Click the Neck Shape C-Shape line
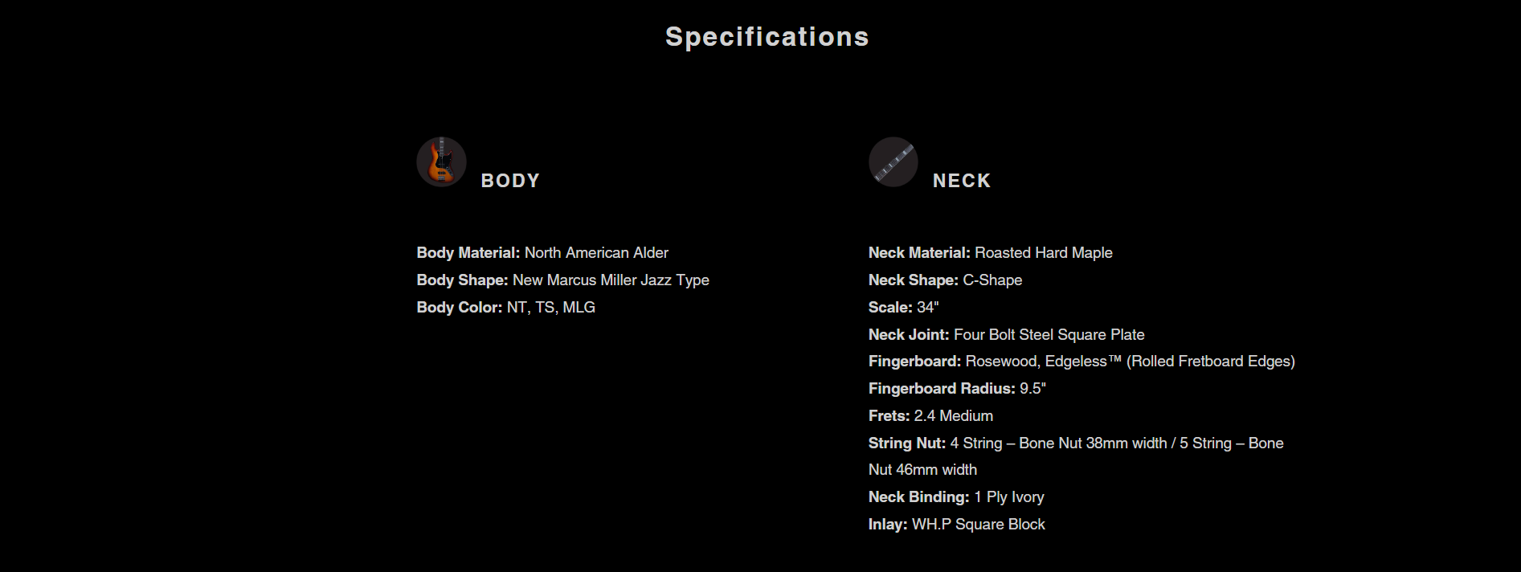Image resolution: width=1521 pixels, height=572 pixels. (x=945, y=280)
